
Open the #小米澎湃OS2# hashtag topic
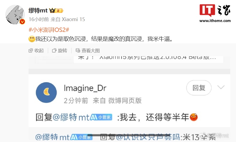coord(49,30)
